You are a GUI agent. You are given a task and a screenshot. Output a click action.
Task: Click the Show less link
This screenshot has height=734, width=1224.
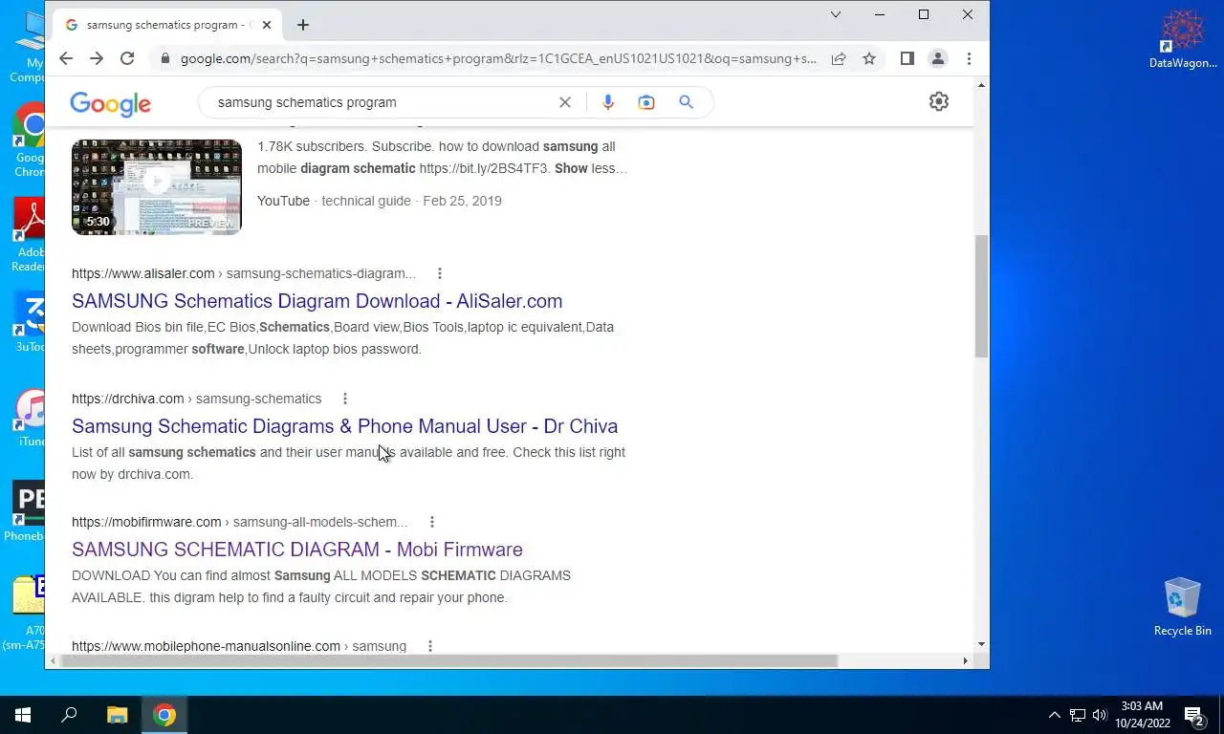(x=590, y=168)
